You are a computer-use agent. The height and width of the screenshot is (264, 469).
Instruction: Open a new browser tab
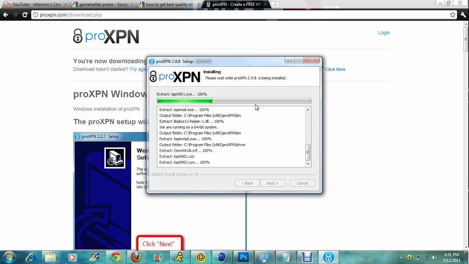[x=275, y=5]
